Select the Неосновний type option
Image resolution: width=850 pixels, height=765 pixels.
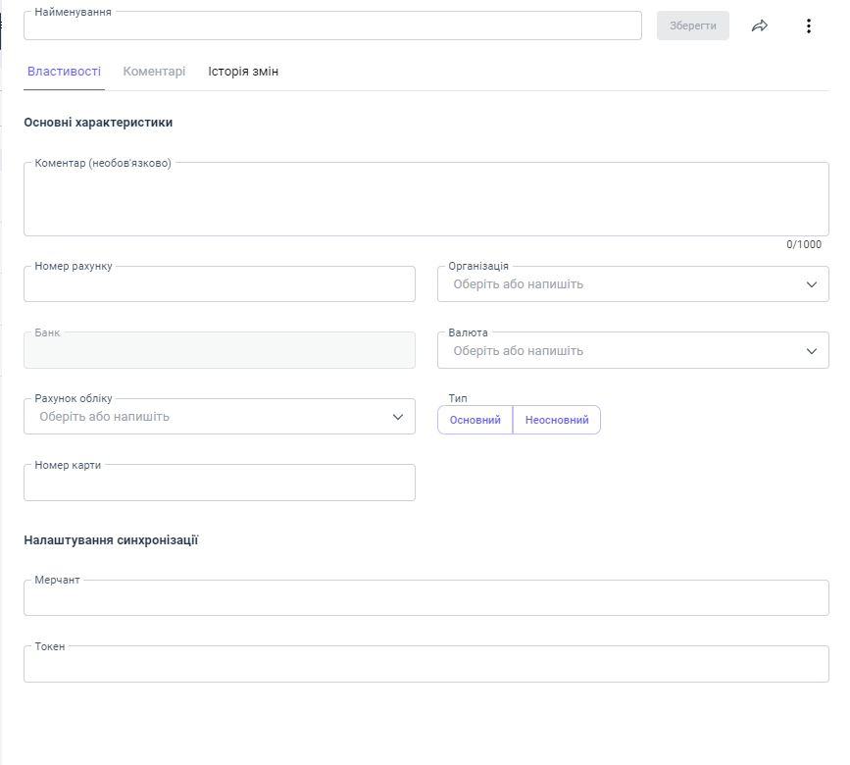click(556, 420)
